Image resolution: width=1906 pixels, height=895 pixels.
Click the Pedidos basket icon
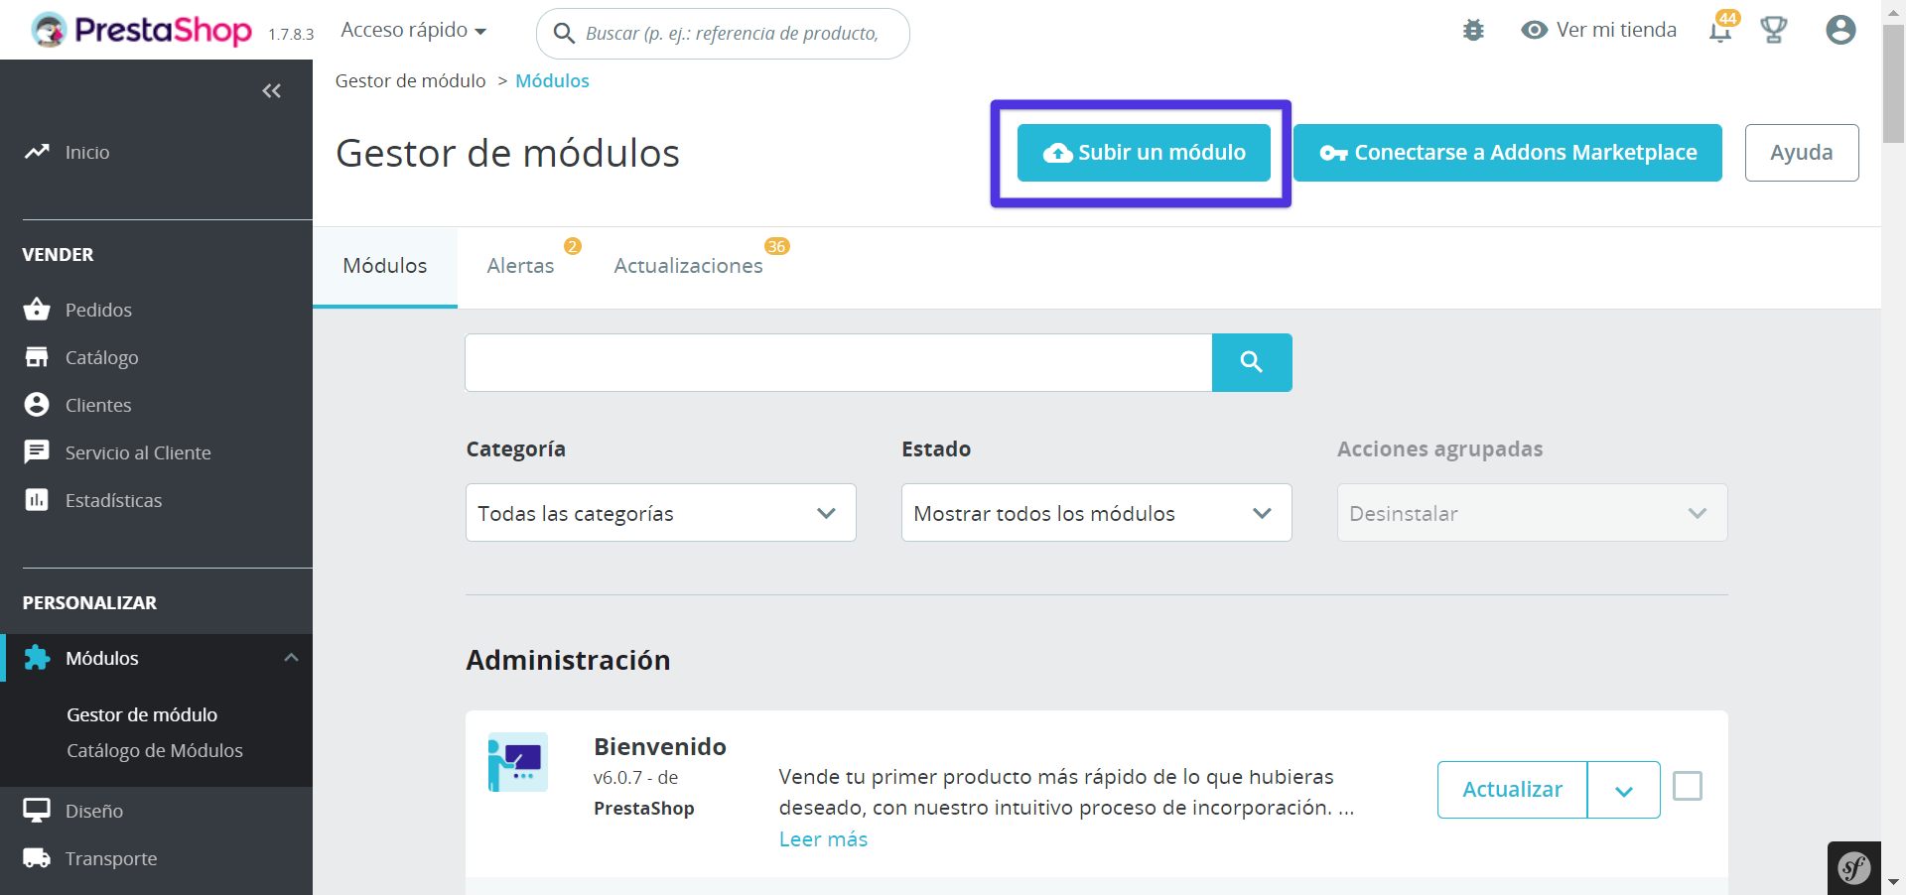coord(37,309)
